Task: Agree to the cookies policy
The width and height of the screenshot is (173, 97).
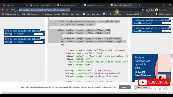Action: (x=125, y=87)
